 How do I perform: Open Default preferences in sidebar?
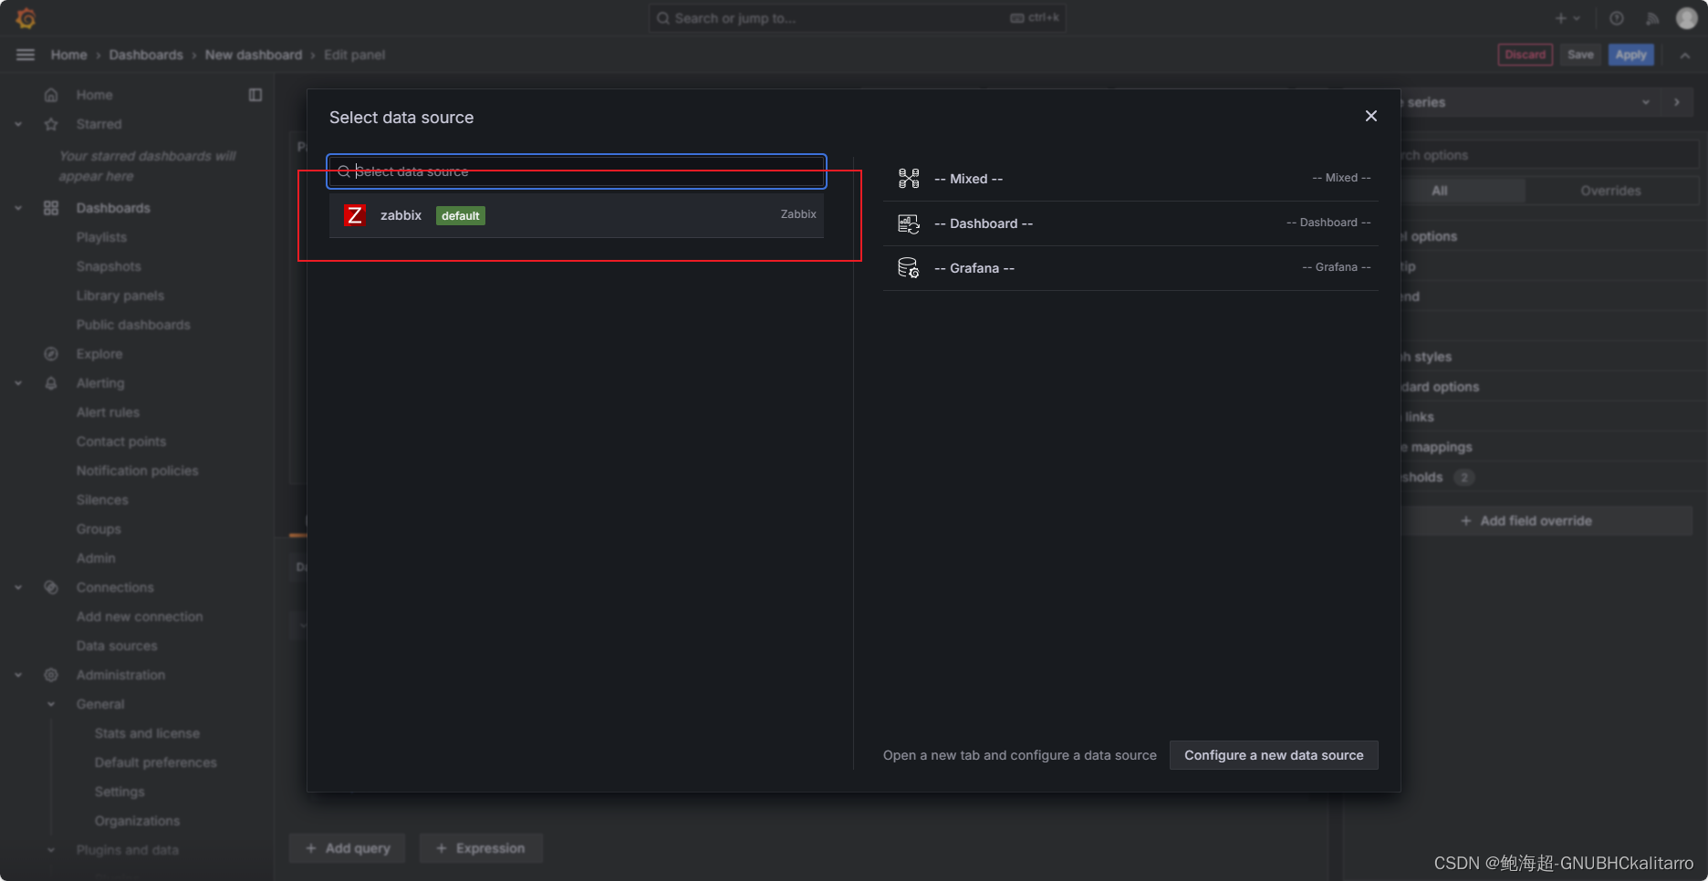pyautogui.click(x=156, y=762)
